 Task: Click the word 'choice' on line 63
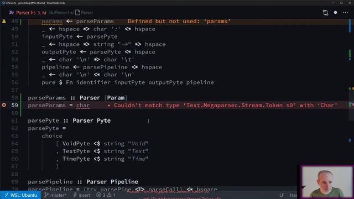pos(52,136)
